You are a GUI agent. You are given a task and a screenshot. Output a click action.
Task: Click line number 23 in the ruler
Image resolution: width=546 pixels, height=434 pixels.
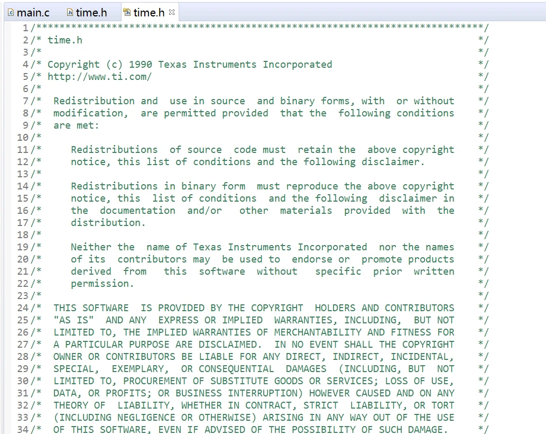point(23,296)
